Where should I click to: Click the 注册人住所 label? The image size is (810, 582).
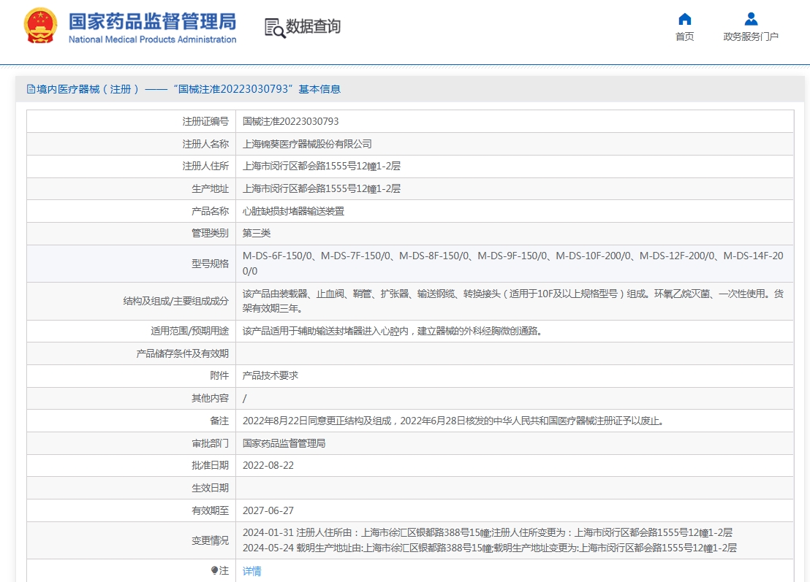205,166
